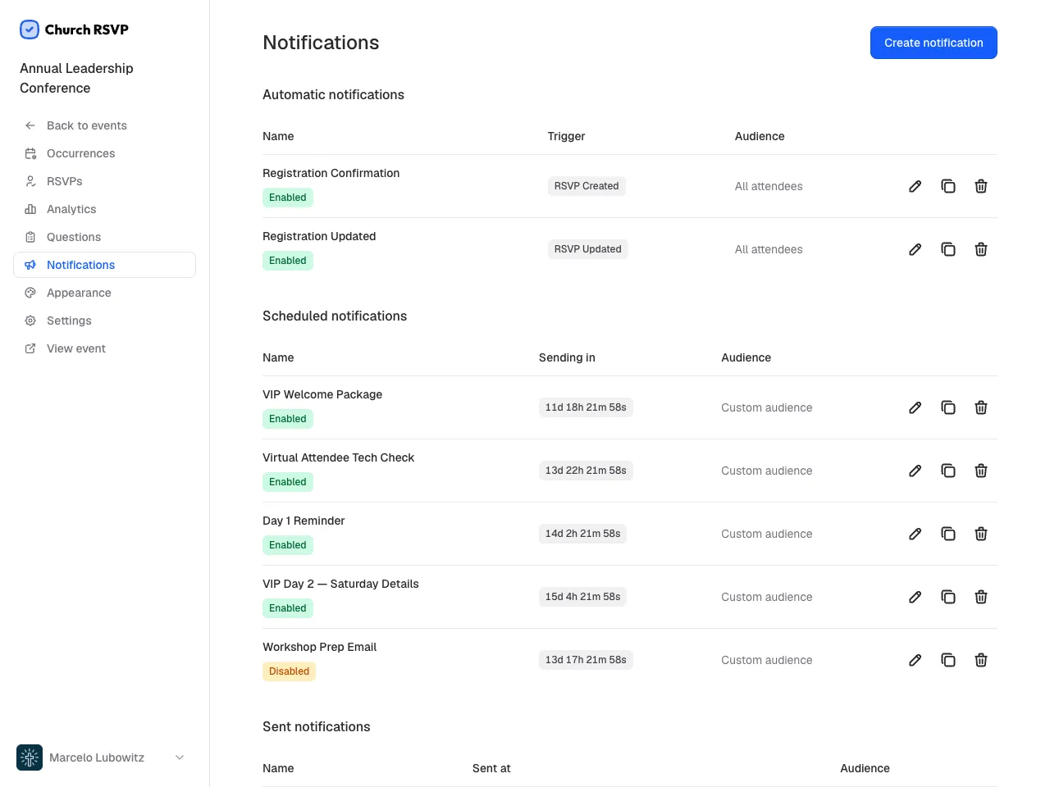
Task: Delete the Day 1 Reminder notification
Action: (x=981, y=534)
